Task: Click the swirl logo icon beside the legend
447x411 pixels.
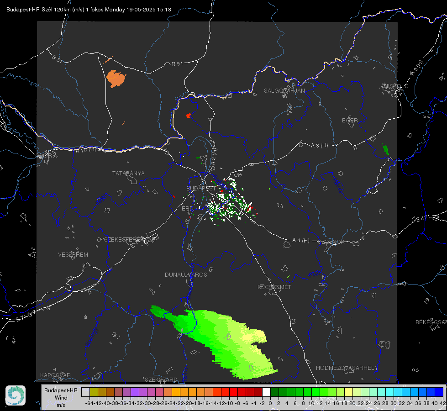Action: (x=16, y=395)
